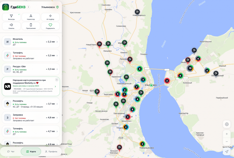Click the geolocation arrow button
Screen dimensions: 234x158
(227, 152)
